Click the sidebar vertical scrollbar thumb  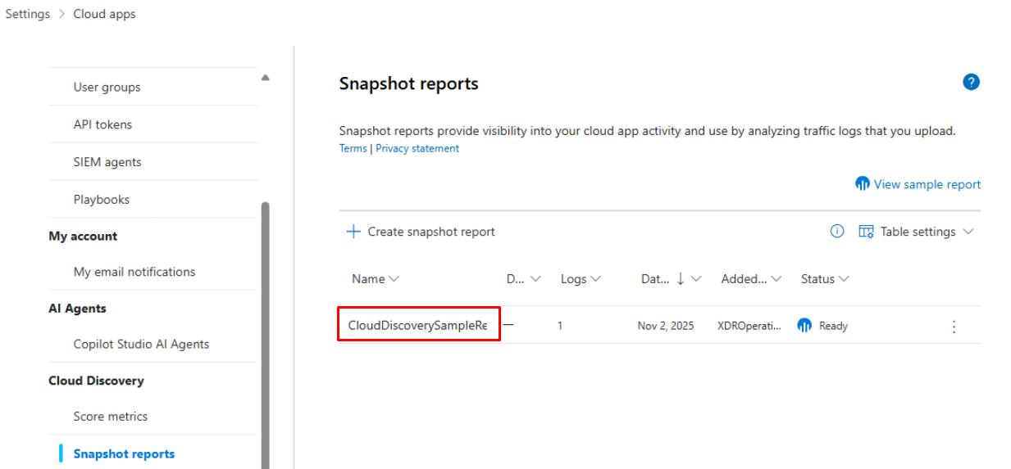click(x=265, y=327)
